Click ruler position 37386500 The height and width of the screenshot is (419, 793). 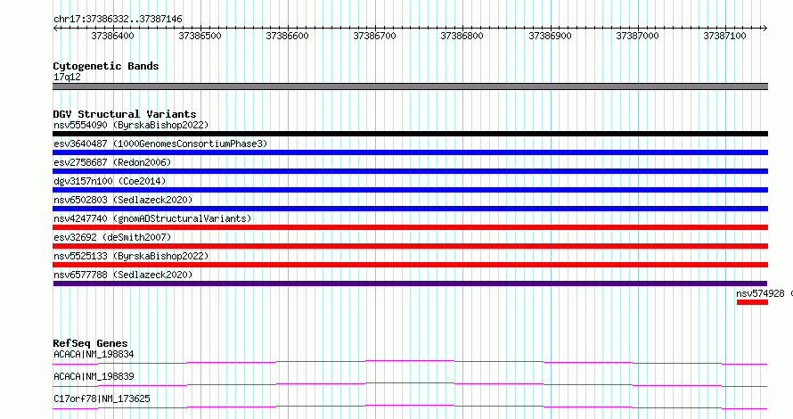(200, 36)
